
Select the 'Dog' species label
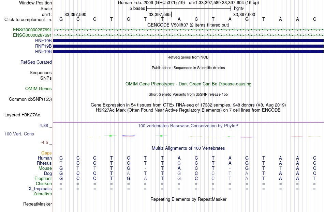(48, 174)
